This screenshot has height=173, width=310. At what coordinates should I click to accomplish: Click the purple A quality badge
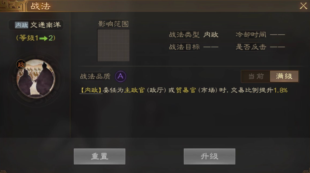click(x=121, y=76)
